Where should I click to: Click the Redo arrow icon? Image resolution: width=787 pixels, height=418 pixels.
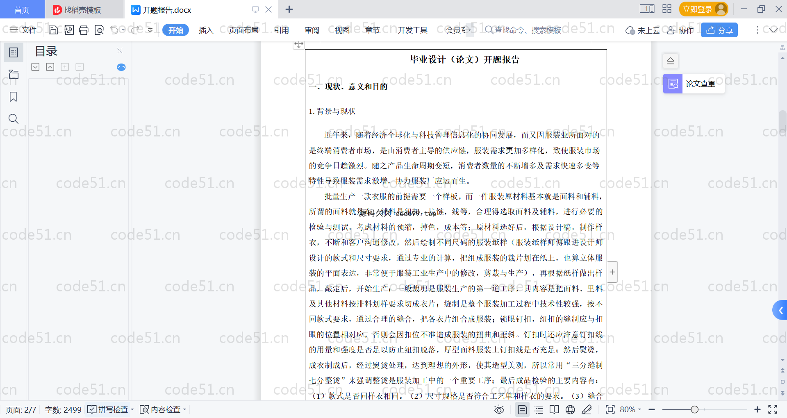(136, 30)
